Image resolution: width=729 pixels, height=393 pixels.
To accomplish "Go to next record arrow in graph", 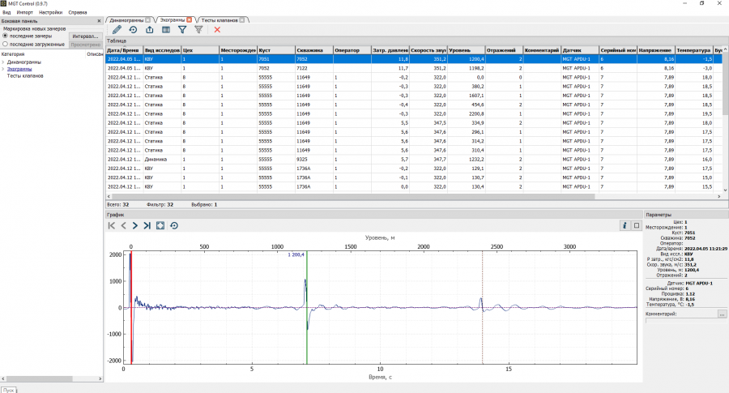I will 135,226.
